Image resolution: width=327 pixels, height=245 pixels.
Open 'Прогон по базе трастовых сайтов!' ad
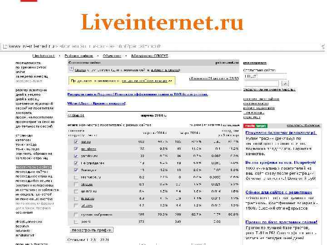pyautogui.click(x=281, y=222)
